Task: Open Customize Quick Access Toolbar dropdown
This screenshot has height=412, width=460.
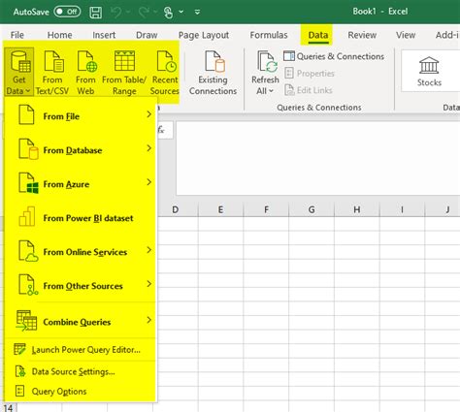Action: pos(197,13)
